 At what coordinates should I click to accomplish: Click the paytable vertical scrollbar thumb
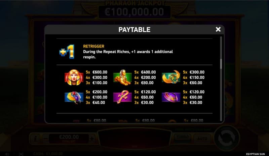[x=221, y=64]
